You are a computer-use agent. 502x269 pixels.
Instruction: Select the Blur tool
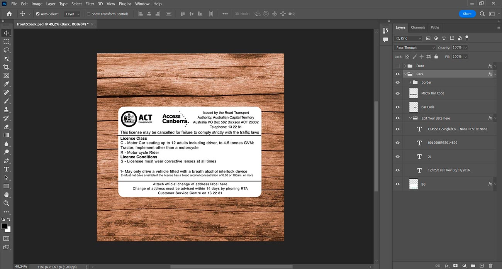(6, 144)
